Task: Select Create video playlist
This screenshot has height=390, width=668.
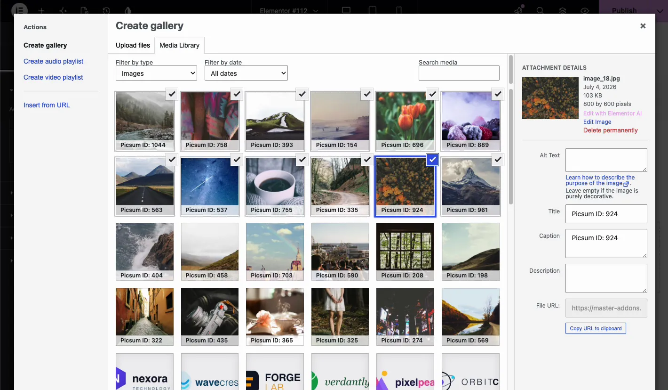Action: [x=53, y=77]
